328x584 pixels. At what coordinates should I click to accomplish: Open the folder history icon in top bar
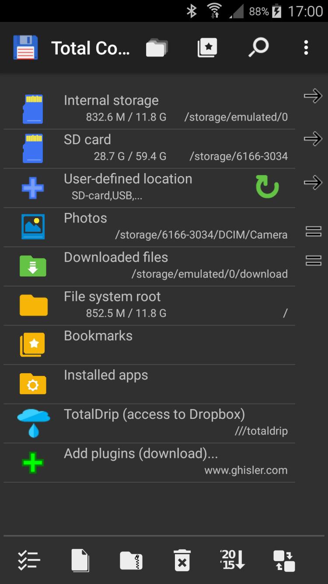tap(157, 48)
